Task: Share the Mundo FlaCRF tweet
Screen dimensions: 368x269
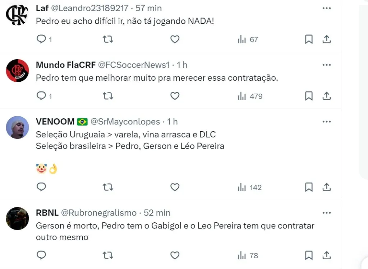Action: coord(326,96)
